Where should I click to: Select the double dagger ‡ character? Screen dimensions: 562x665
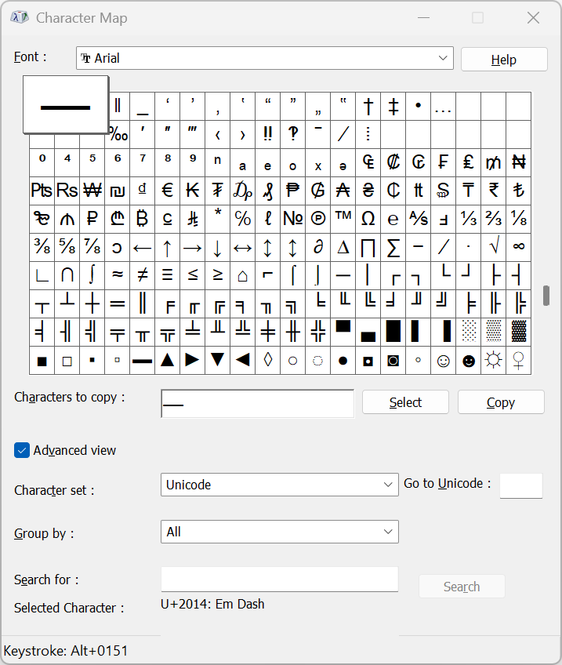click(x=393, y=106)
